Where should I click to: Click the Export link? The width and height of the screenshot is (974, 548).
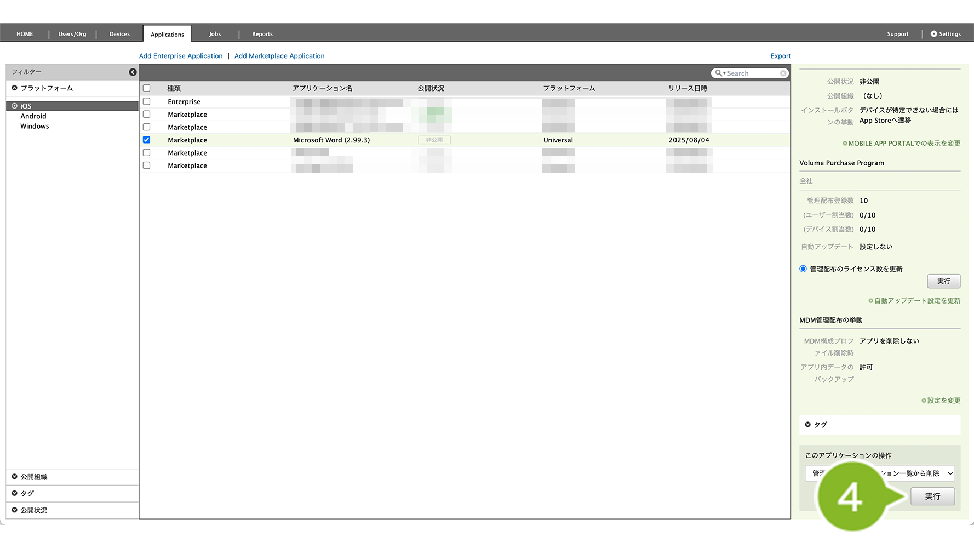click(781, 56)
